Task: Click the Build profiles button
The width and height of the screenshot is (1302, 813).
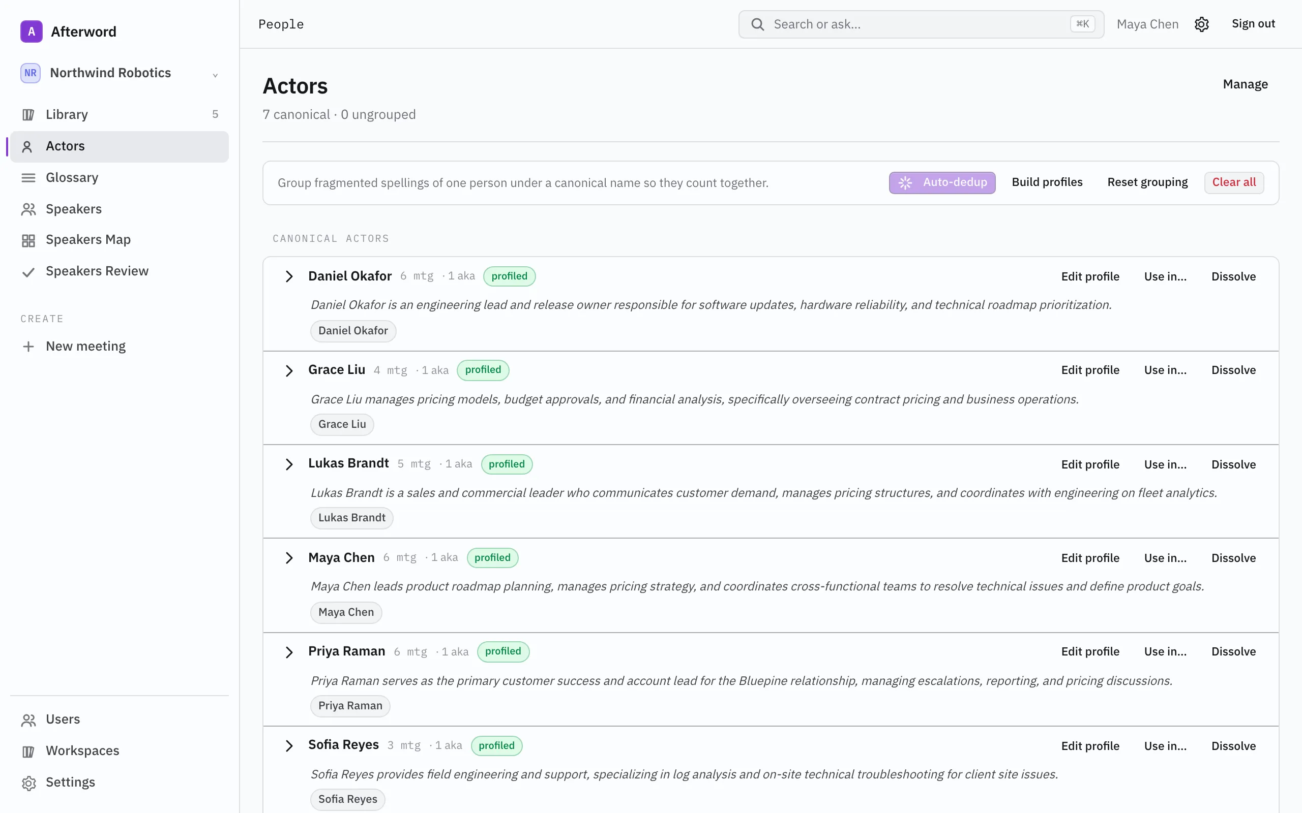Action: pyautogui.click(x=1047, y=182)
